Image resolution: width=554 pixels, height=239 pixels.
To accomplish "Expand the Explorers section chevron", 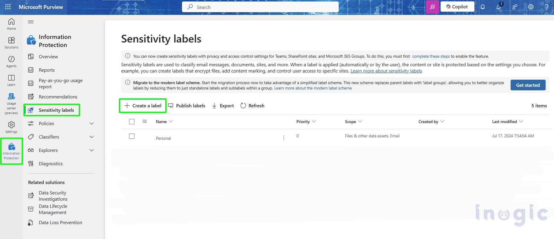I will click(92, 150).
